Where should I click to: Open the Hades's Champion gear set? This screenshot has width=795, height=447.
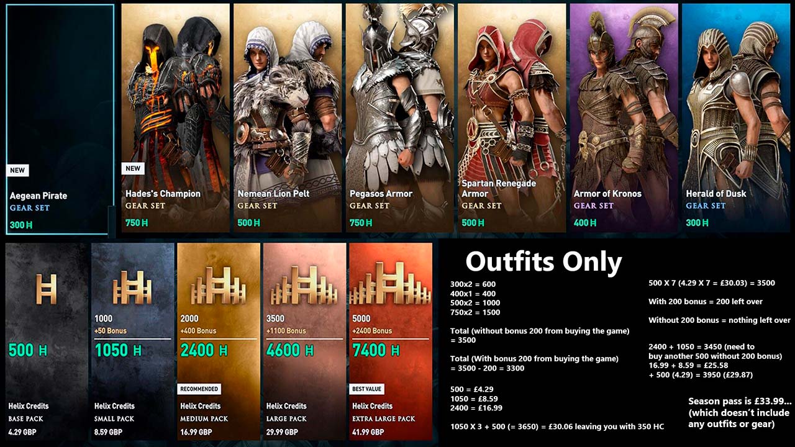[x=176, y=118]
